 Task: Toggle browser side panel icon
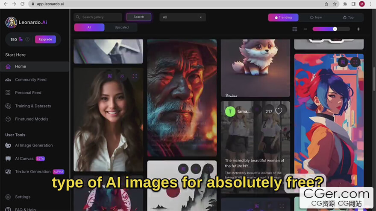(x=353, y=4)
